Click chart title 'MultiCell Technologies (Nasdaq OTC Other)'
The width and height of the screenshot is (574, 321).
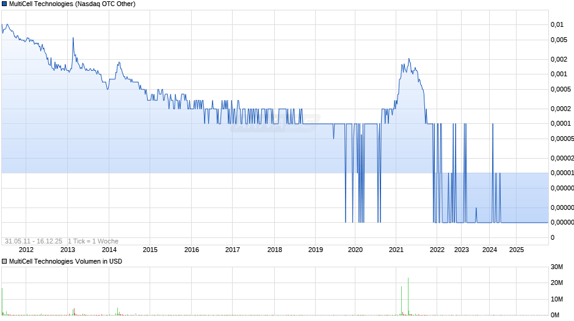(72, 4)
